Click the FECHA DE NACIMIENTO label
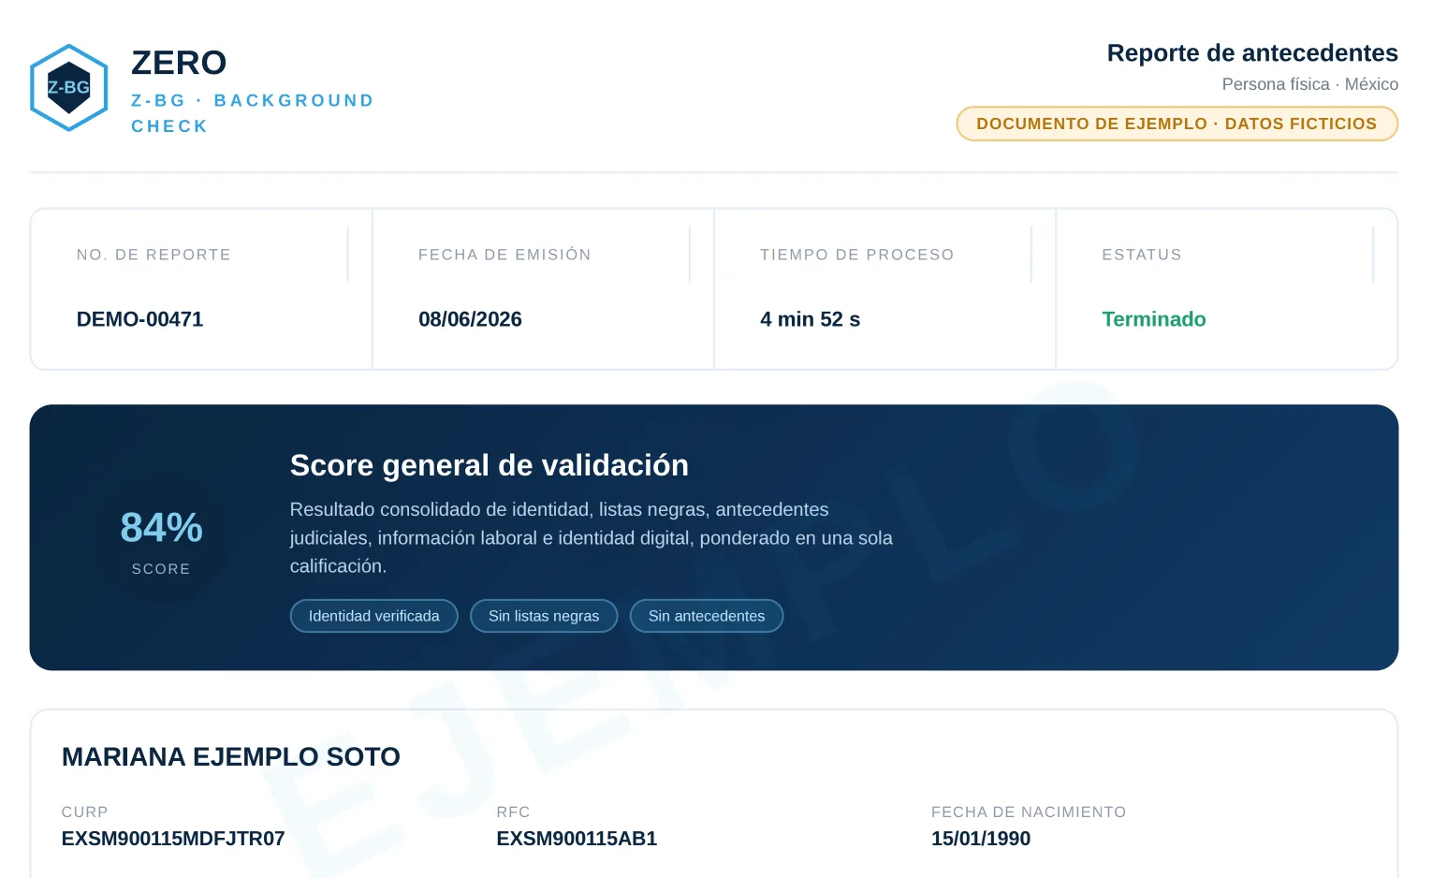The image size is (1447, 878). (1029, 812)
